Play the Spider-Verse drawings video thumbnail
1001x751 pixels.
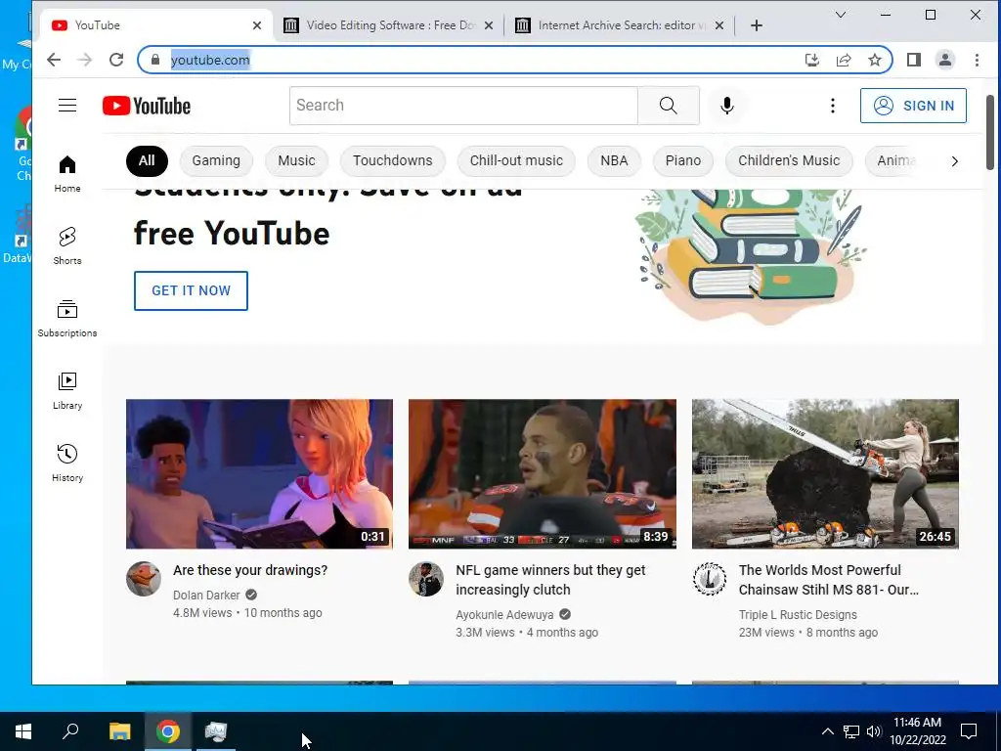tap(259, 474)
